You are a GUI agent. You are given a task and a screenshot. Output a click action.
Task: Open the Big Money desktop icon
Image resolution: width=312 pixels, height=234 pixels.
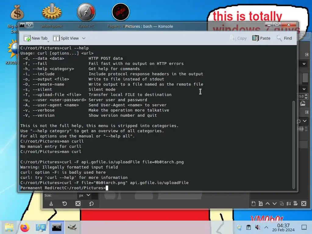pos(17,12)
